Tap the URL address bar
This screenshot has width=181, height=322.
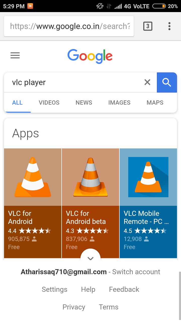pos(69,26)
